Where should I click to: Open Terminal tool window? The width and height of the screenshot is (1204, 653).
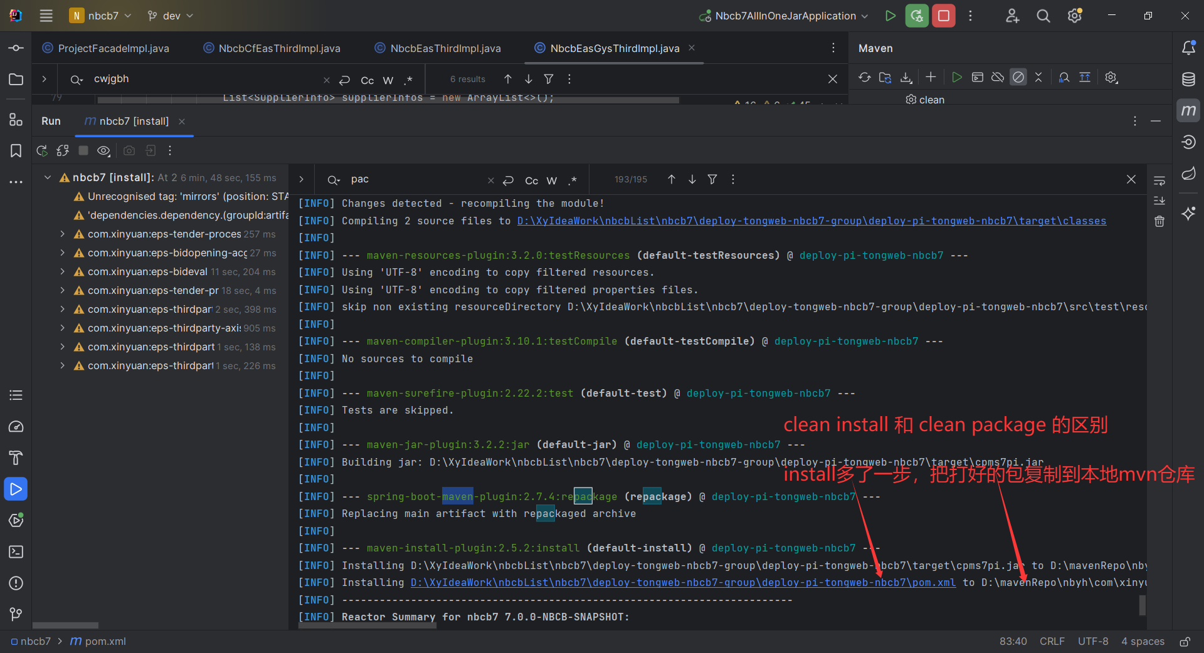click(x=16, y=551)
